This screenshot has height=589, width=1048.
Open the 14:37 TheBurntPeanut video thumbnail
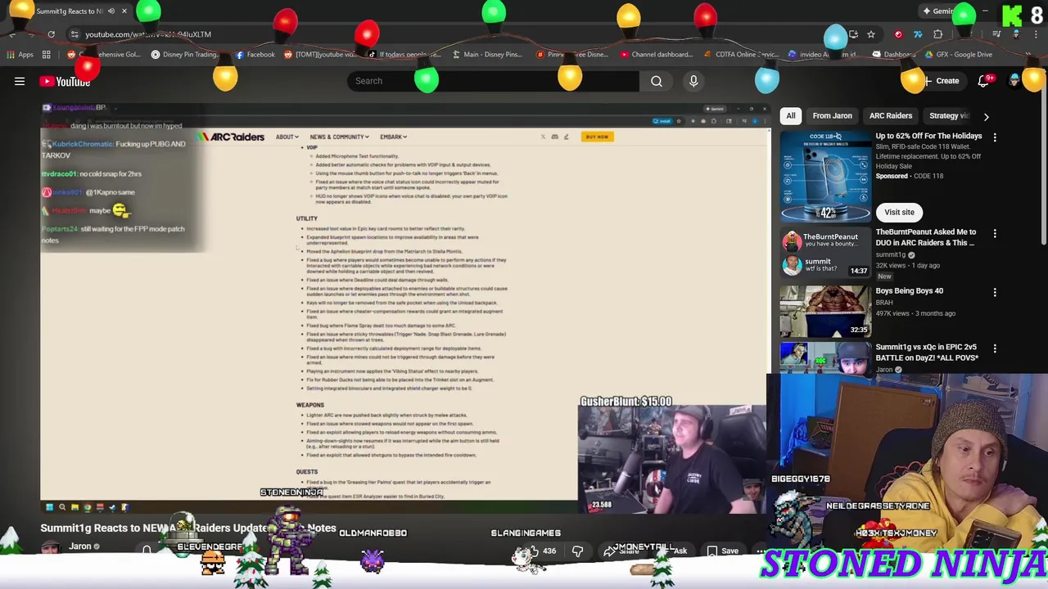(x=825, y=253)
